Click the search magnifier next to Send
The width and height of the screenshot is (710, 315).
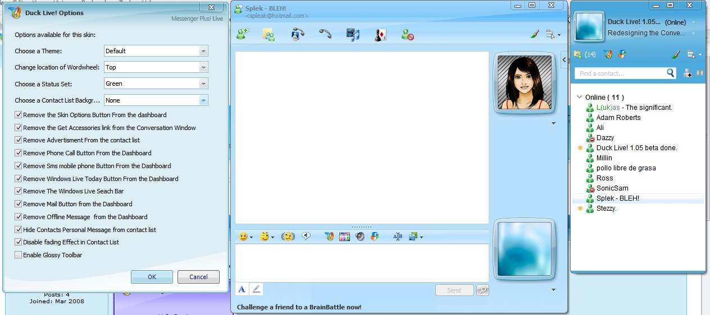[483, 290]
